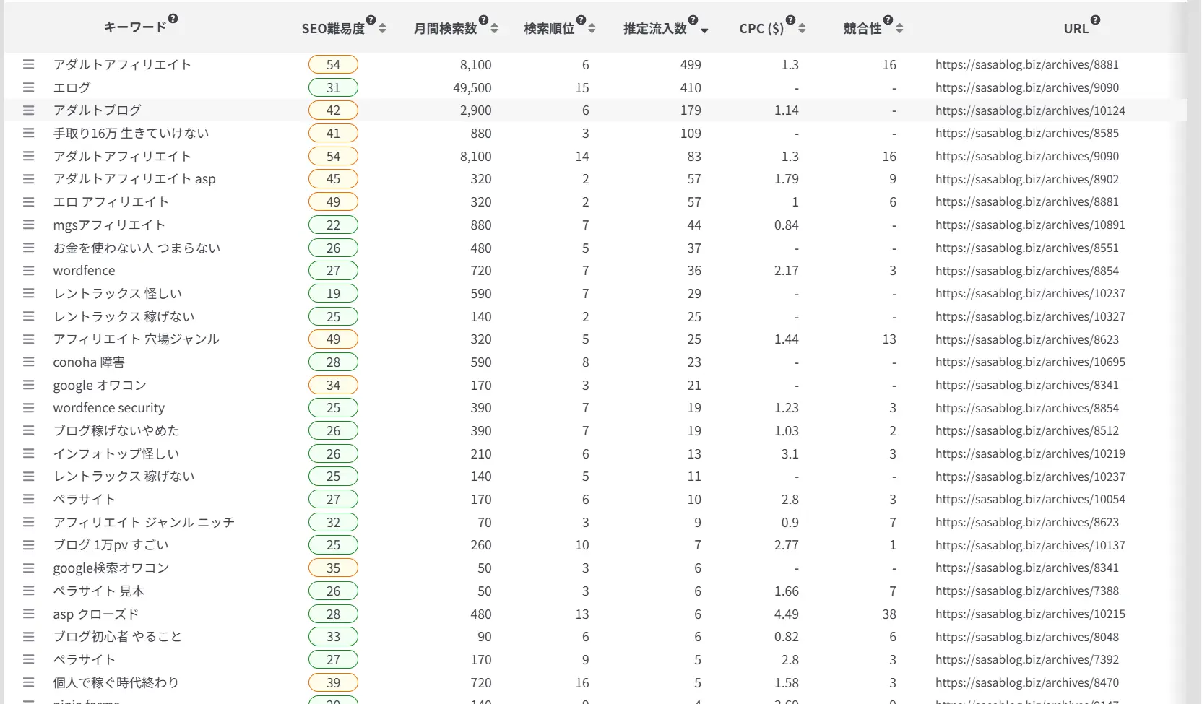Click monthly searches value 49,500
This screenshot has width=1202, height=704.
coord(472,87)
